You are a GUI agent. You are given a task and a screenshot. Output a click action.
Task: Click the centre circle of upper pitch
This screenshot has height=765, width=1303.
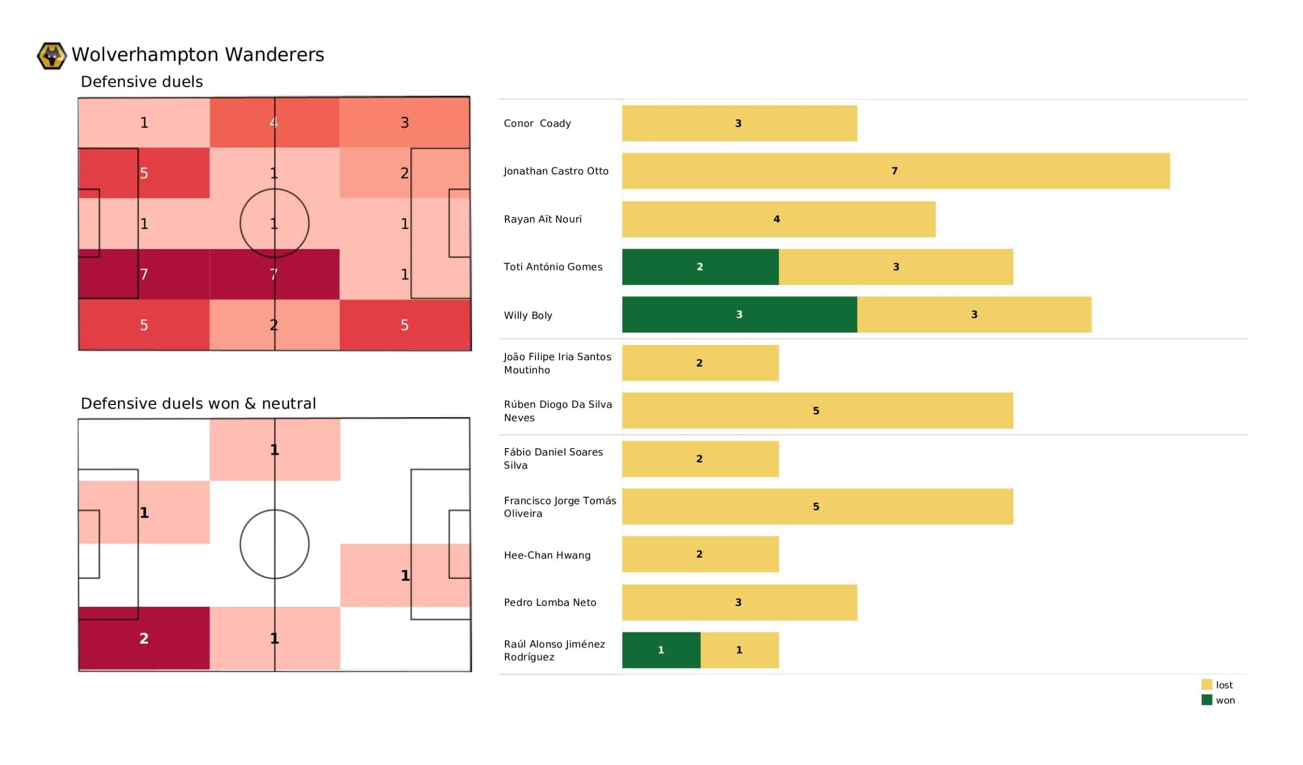[x=274, y=223]
